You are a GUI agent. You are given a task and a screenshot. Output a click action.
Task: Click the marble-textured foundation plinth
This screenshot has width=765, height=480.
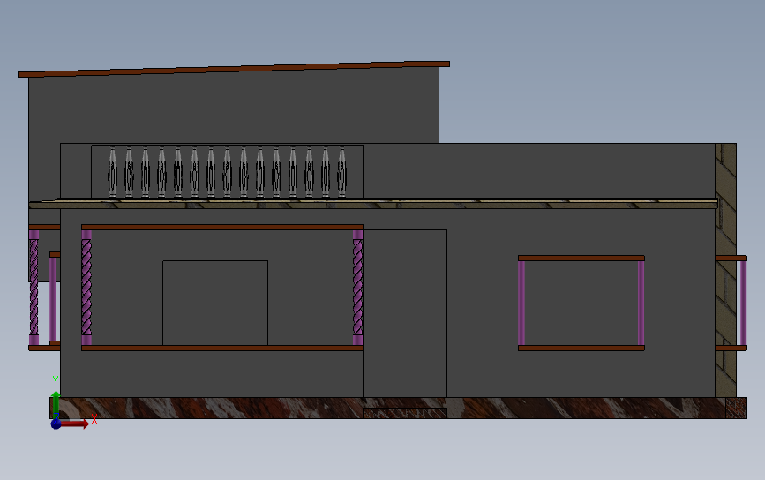(398, 408)
